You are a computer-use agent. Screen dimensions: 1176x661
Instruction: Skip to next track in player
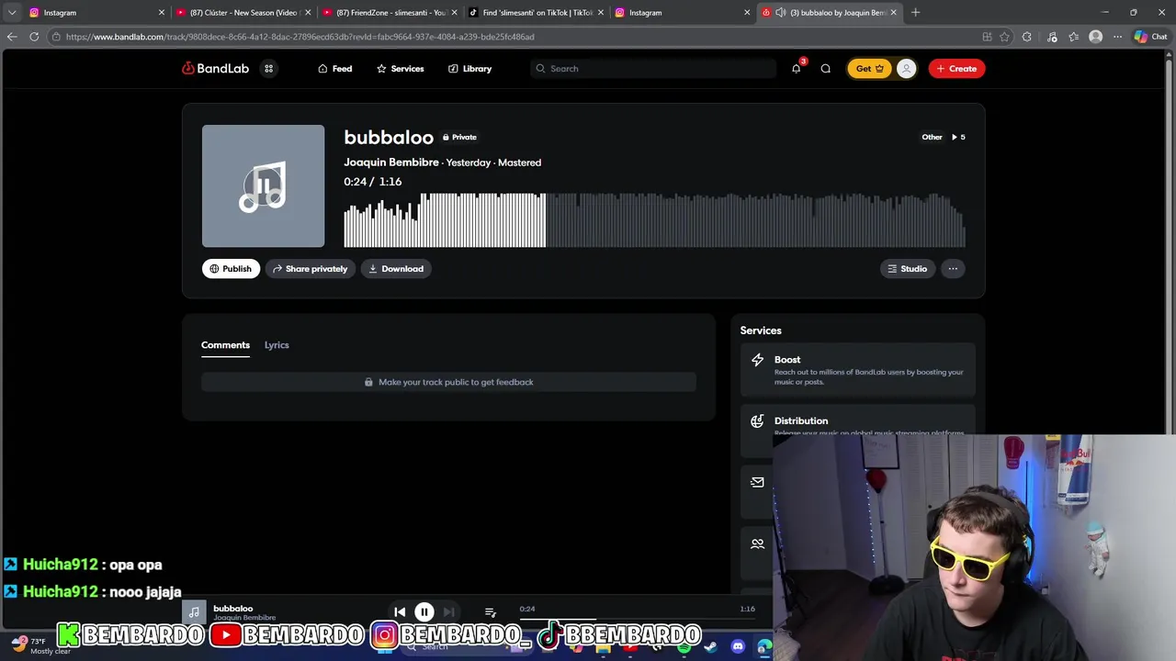point(448,612)
